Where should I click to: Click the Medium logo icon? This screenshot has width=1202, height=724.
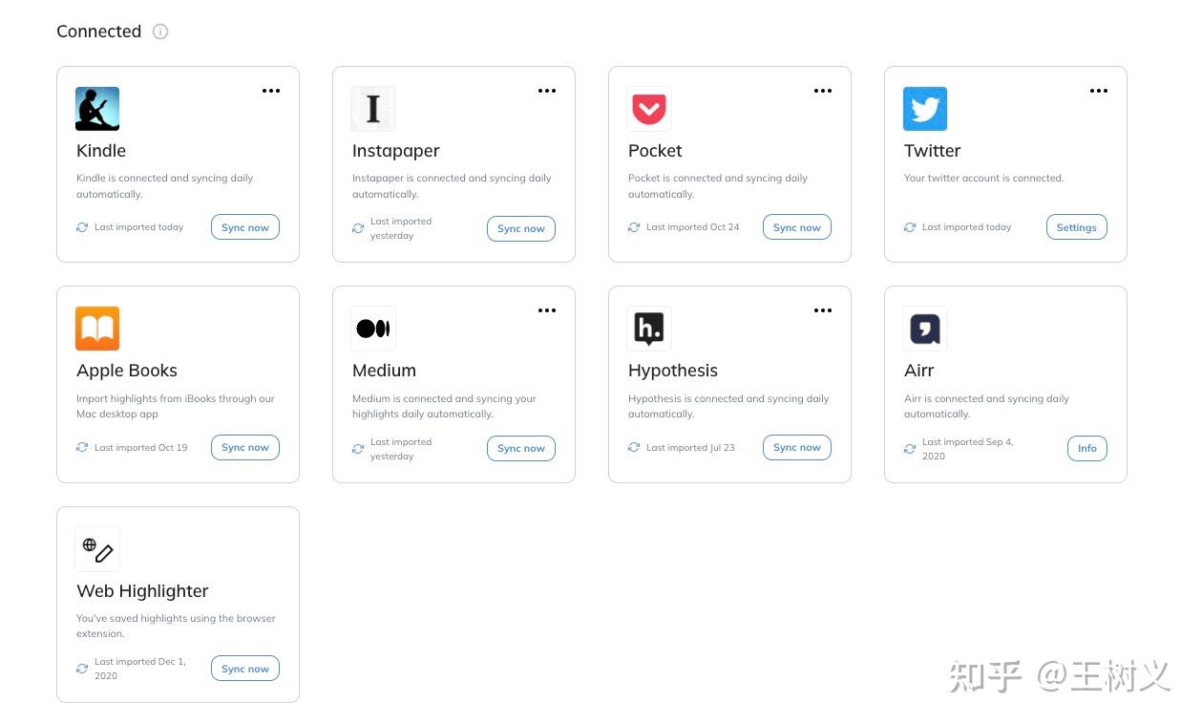pyautogui.click(x=373, y=329)
